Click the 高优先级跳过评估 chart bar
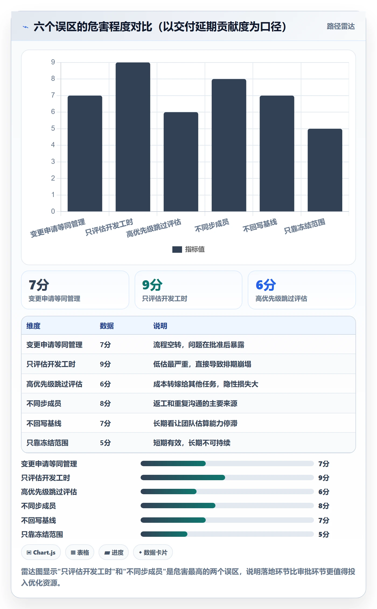 pyautogui.click(x=181, y=162)
